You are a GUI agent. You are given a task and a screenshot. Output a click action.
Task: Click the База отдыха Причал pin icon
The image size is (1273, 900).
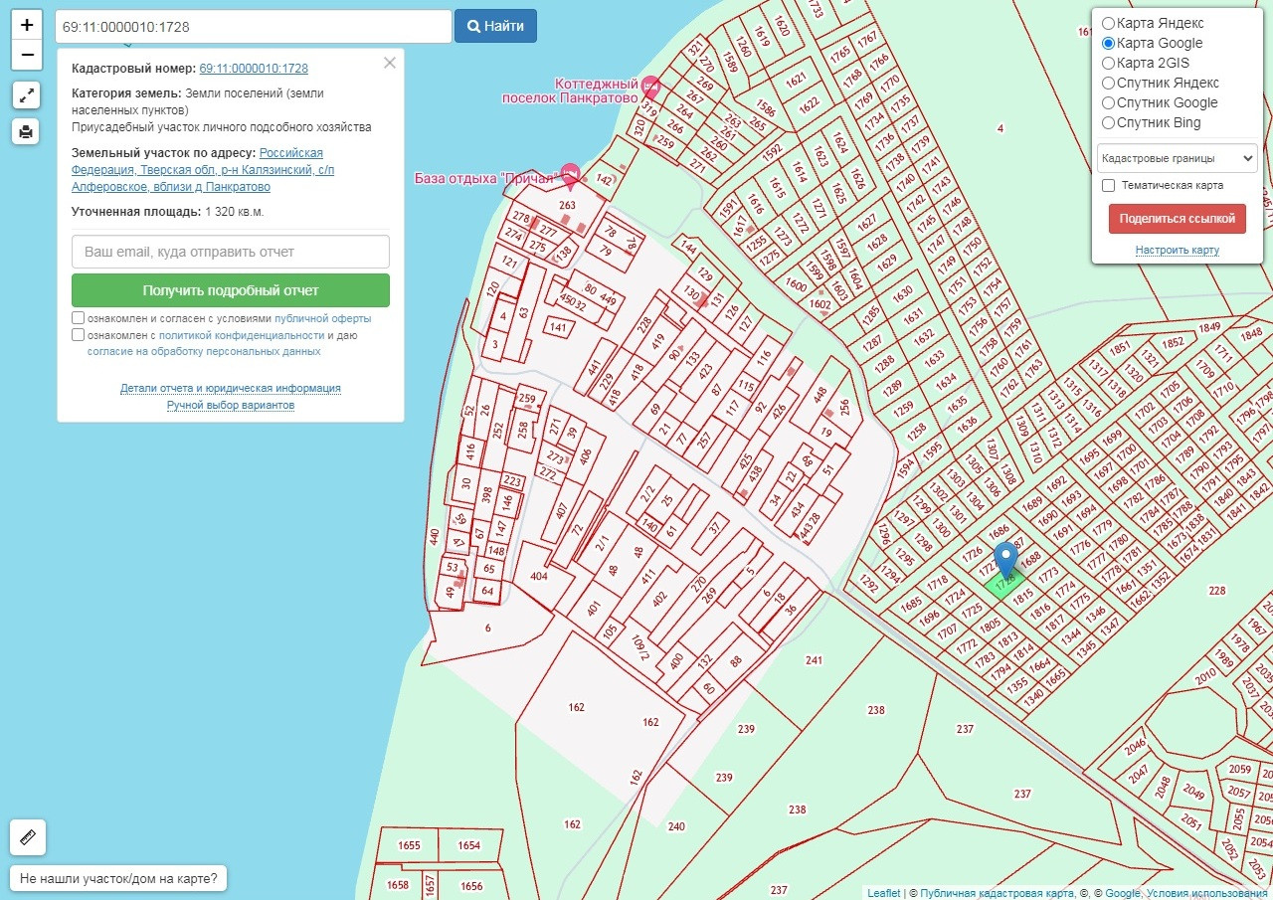pyautogui.click(x=570, y=175)
